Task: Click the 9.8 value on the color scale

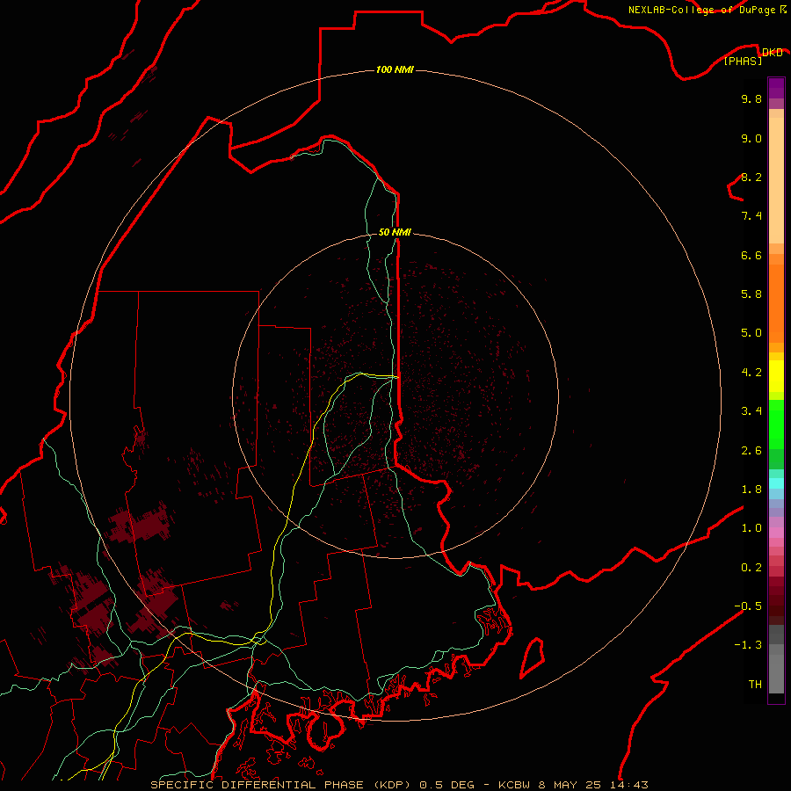Action: pyautogui.click(x=751, y=98)
